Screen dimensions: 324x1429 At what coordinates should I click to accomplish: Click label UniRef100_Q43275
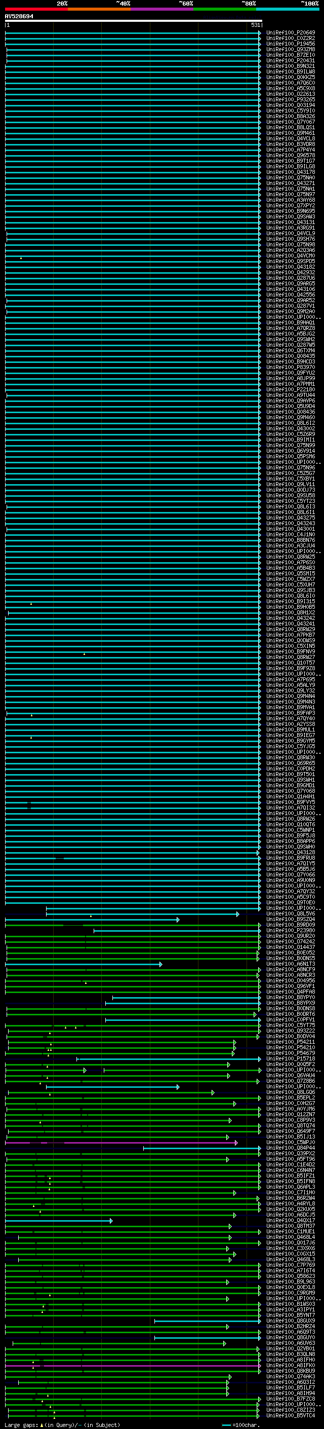(x=291, y=518)
